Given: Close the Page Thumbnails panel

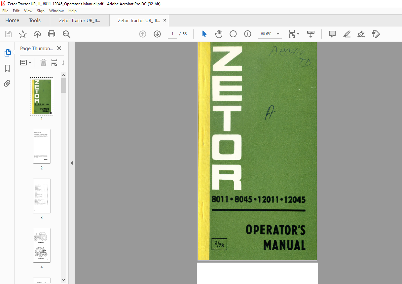Looking at the screenshot, I should [x=59, y=48].
